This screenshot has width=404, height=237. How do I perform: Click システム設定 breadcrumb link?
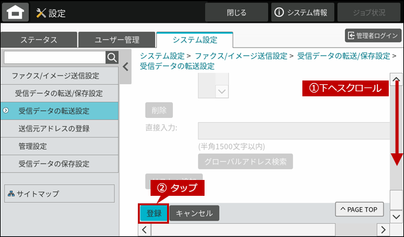[163, 56]
